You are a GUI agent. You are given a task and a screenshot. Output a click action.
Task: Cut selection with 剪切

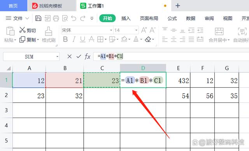point(28,30)
